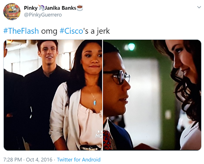Click the Oct 4, 2016 date
This screenshot has width=204, height=164.
click(x=39, y=160)
